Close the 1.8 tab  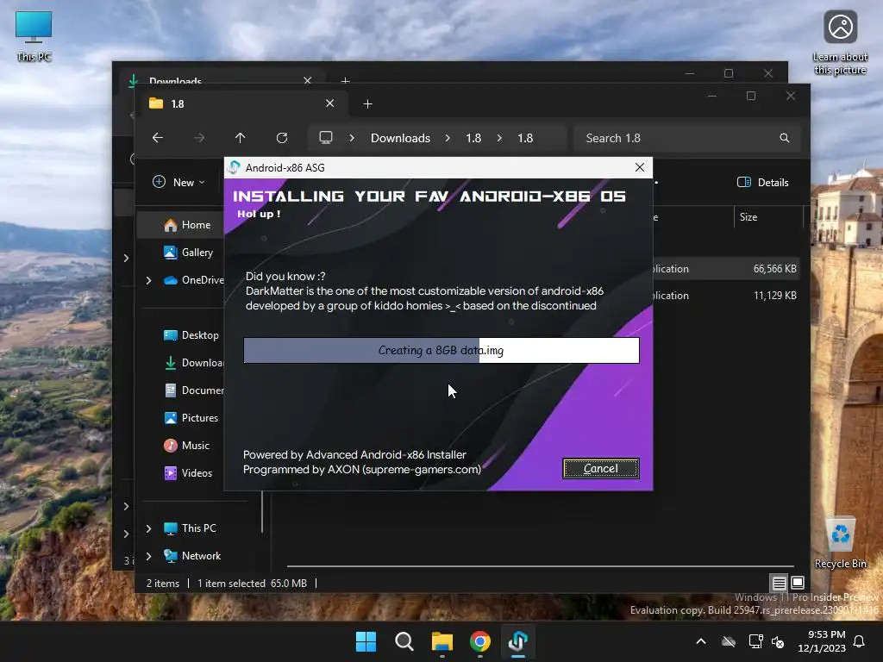(x=330, y=103)
